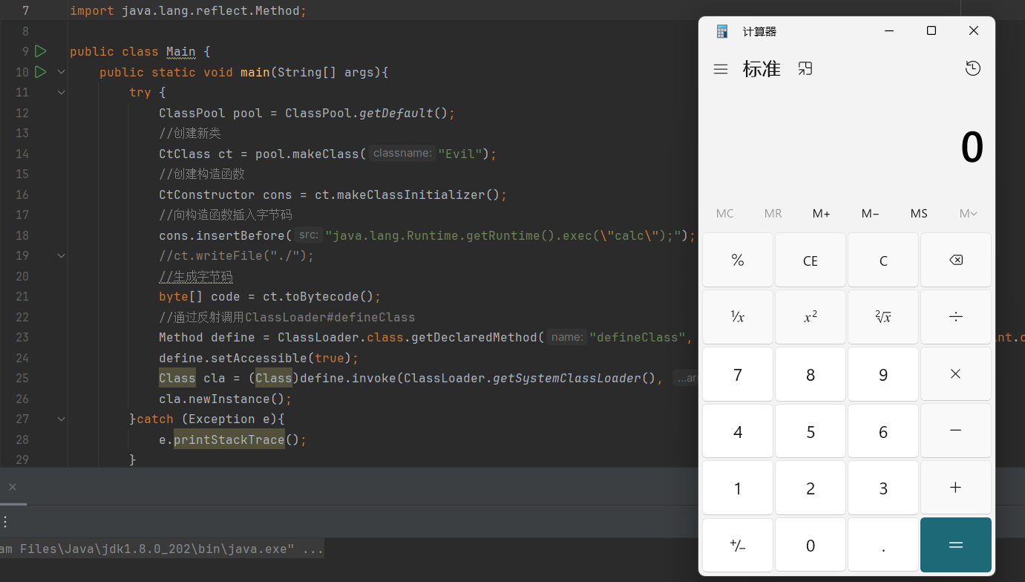
Task: Click the multiply operator key
Action: click(956, 374)
